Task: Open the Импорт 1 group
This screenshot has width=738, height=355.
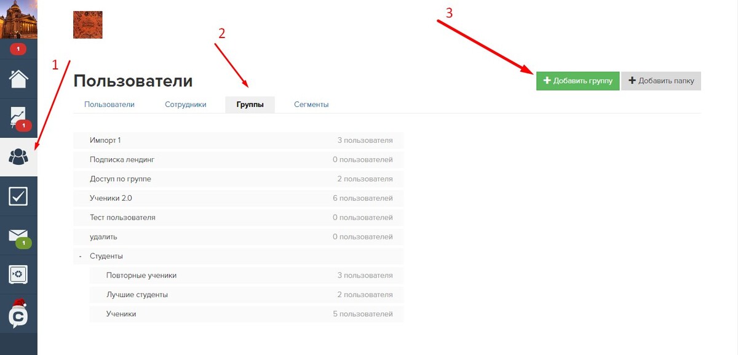Action: pyautogui.click(x=238, y=140)
